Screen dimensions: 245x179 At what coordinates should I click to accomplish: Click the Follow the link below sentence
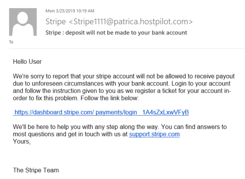tap(109, 98)
